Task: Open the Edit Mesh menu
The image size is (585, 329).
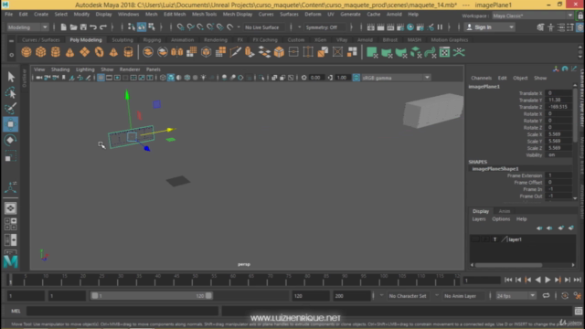Action: tap(175, 15)
